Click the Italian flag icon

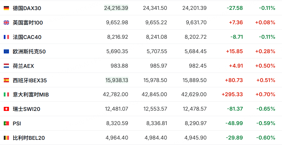[x=6, y=94]
